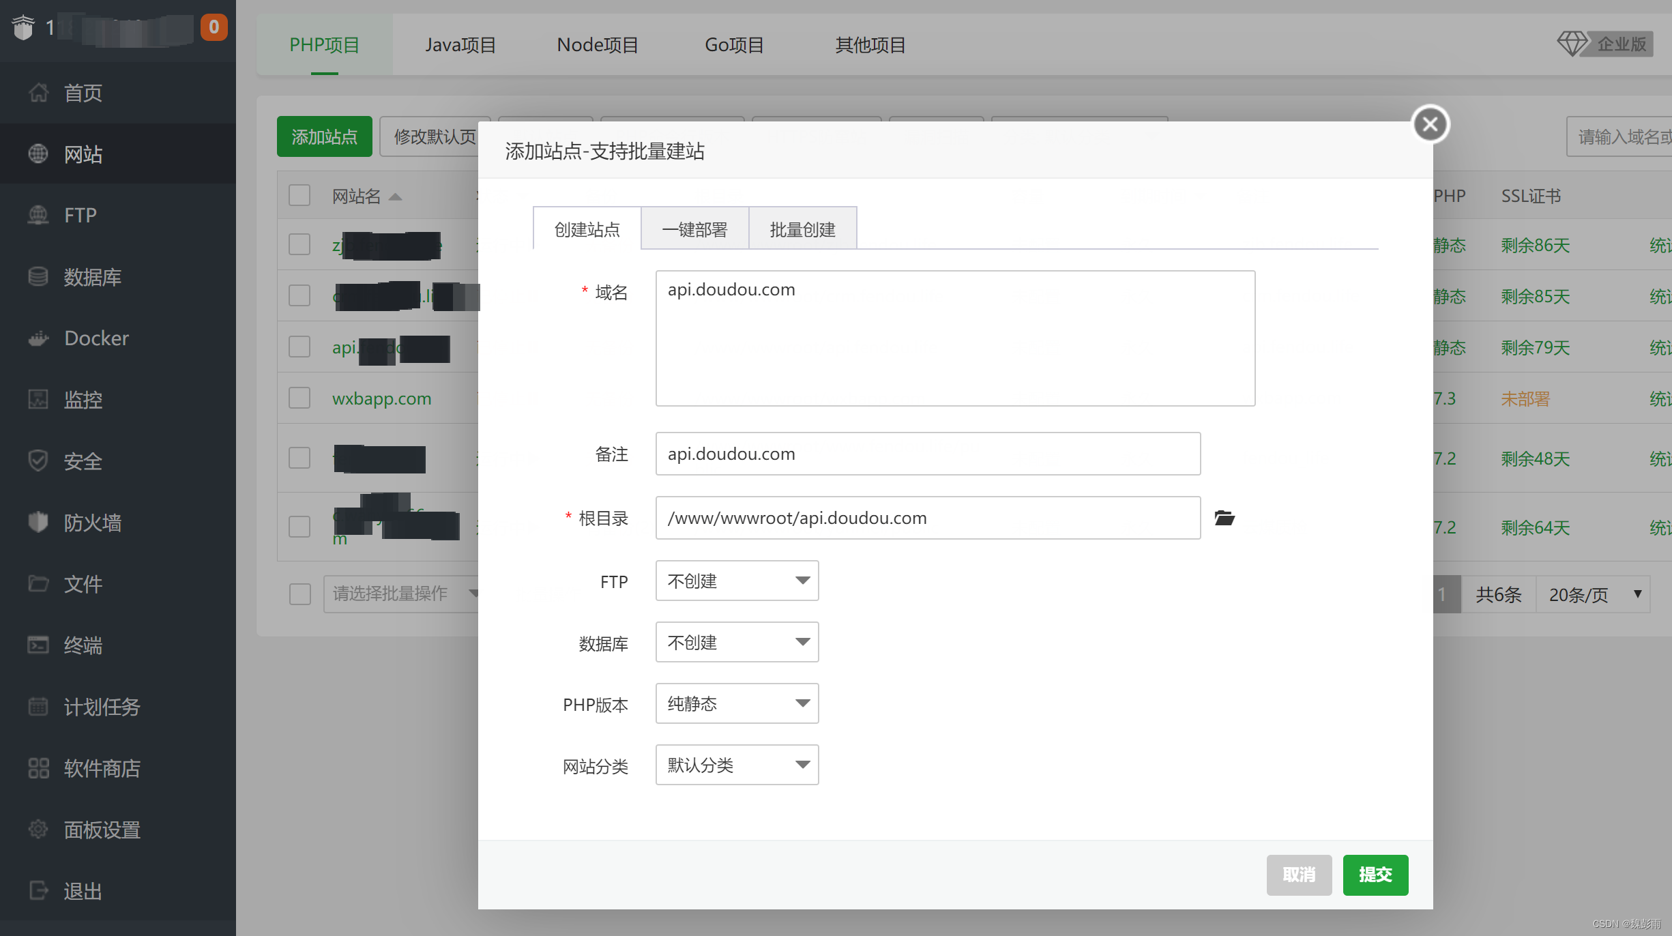Switch to the Java项目 tab
Image resolution: width=1672 pixels, height=936 pixels.
(x=460, y=45)
